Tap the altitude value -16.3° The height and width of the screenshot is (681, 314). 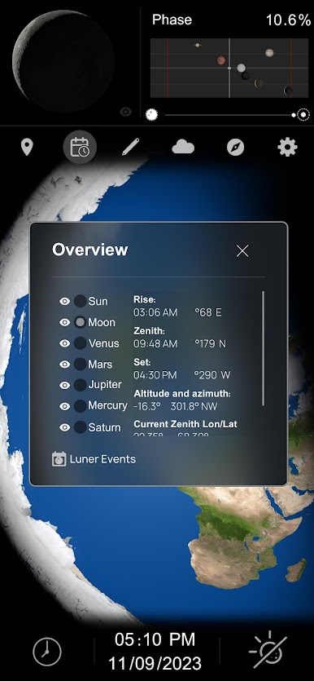coord(146,406)
